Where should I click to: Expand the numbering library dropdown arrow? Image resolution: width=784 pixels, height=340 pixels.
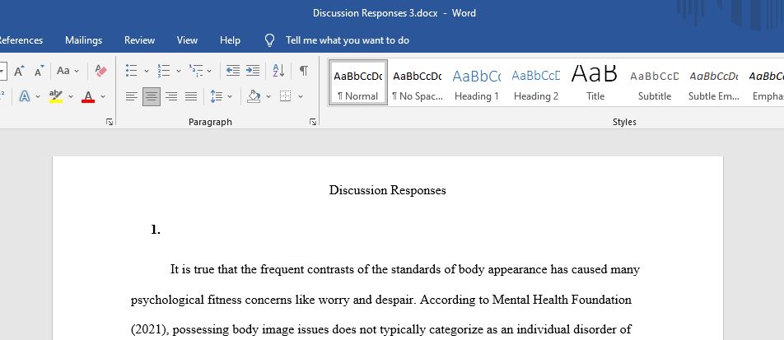click(179, 71)
